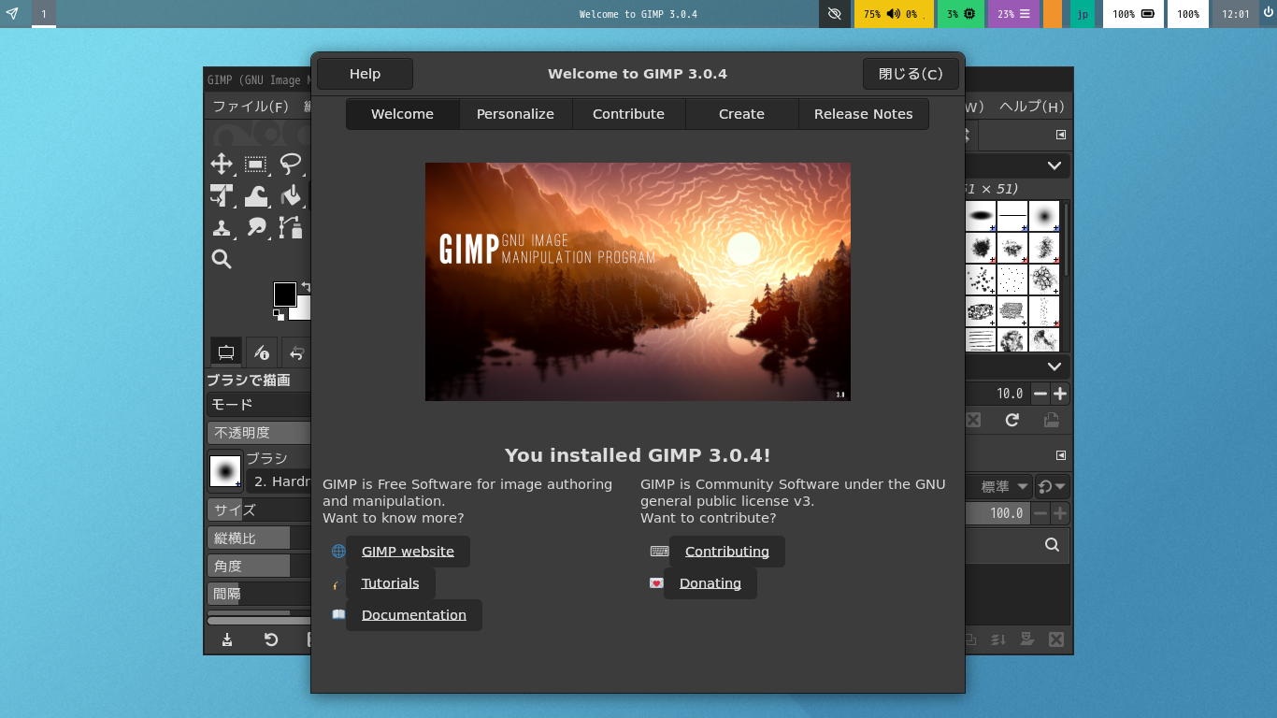
Task: Click the 不透明度 opacity slider
Action: [x=259, y=433]
